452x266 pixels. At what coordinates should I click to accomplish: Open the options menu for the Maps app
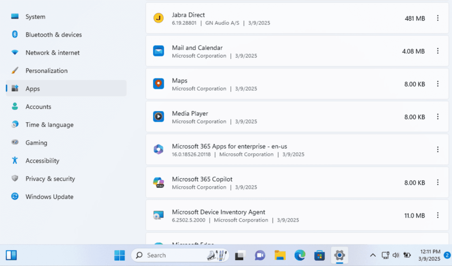coord(438,84)
